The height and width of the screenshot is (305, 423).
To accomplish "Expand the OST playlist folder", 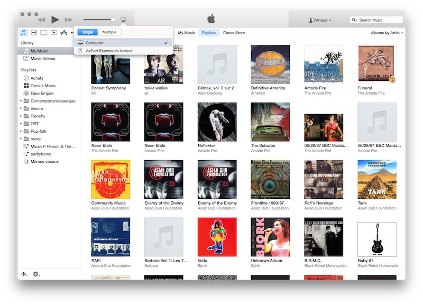I will 21,124.
